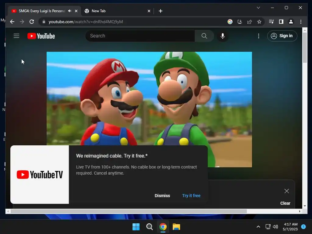Click the Clear button
Screen dimensions: 312x234
tap(285, 203)
